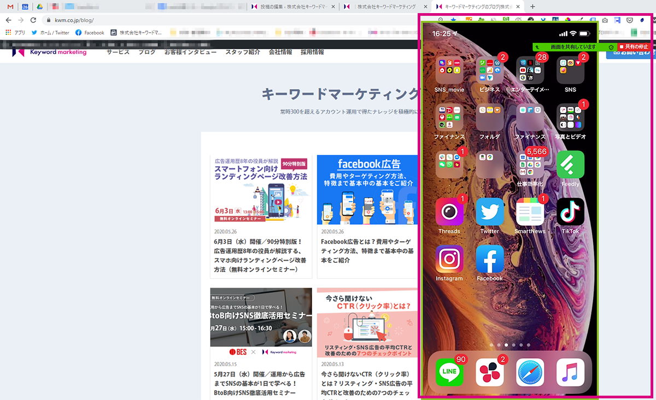The width and height of the screenshot is (656, 400).
Task: Open the スマートフォン向けランディングページ thumbnail
Action: coord(261,190)
